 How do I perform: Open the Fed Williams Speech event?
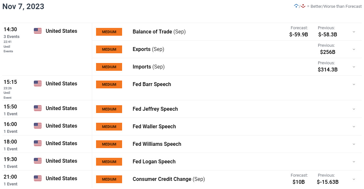pos(157,144)
